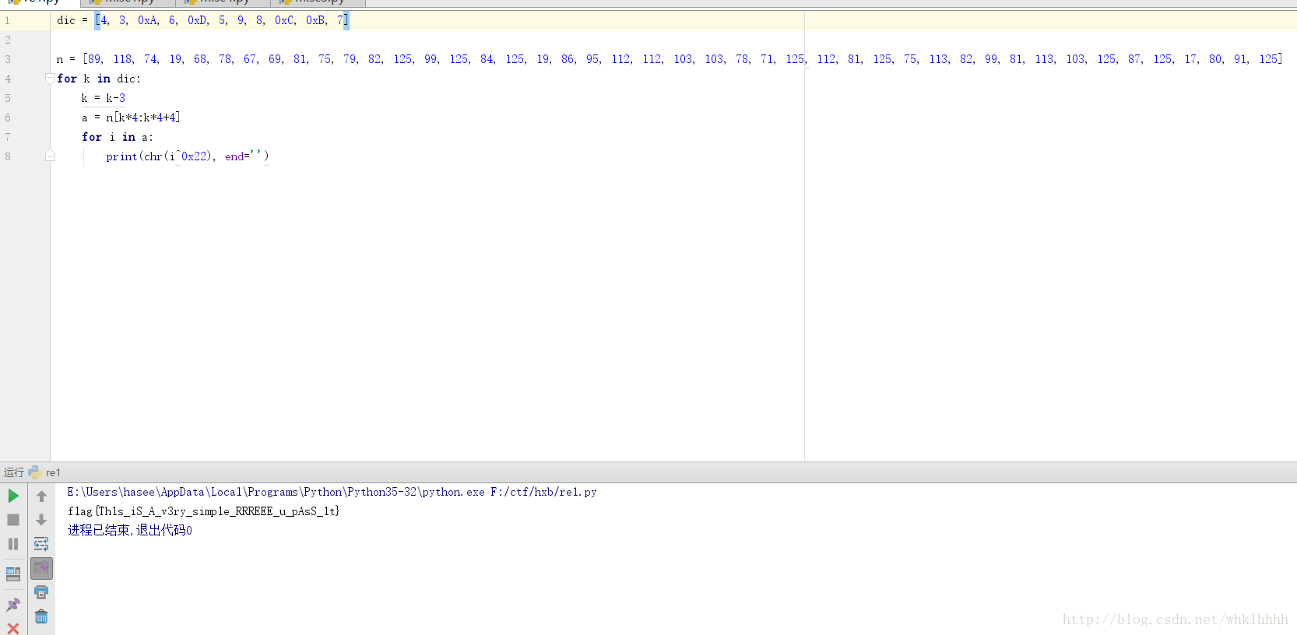This screenshot has width=1297, height=635.
Task: Close the run panel with red X
Action: click(x=13, y=628)
